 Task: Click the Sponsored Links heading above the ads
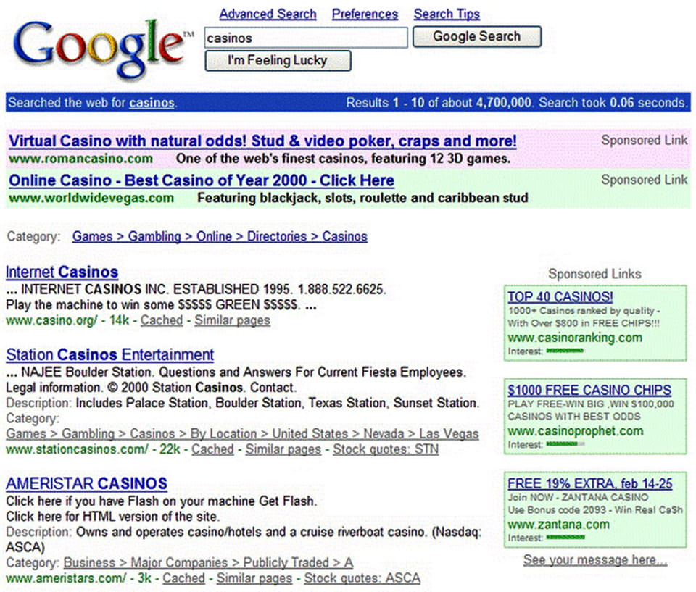click(x=594, y=274)
